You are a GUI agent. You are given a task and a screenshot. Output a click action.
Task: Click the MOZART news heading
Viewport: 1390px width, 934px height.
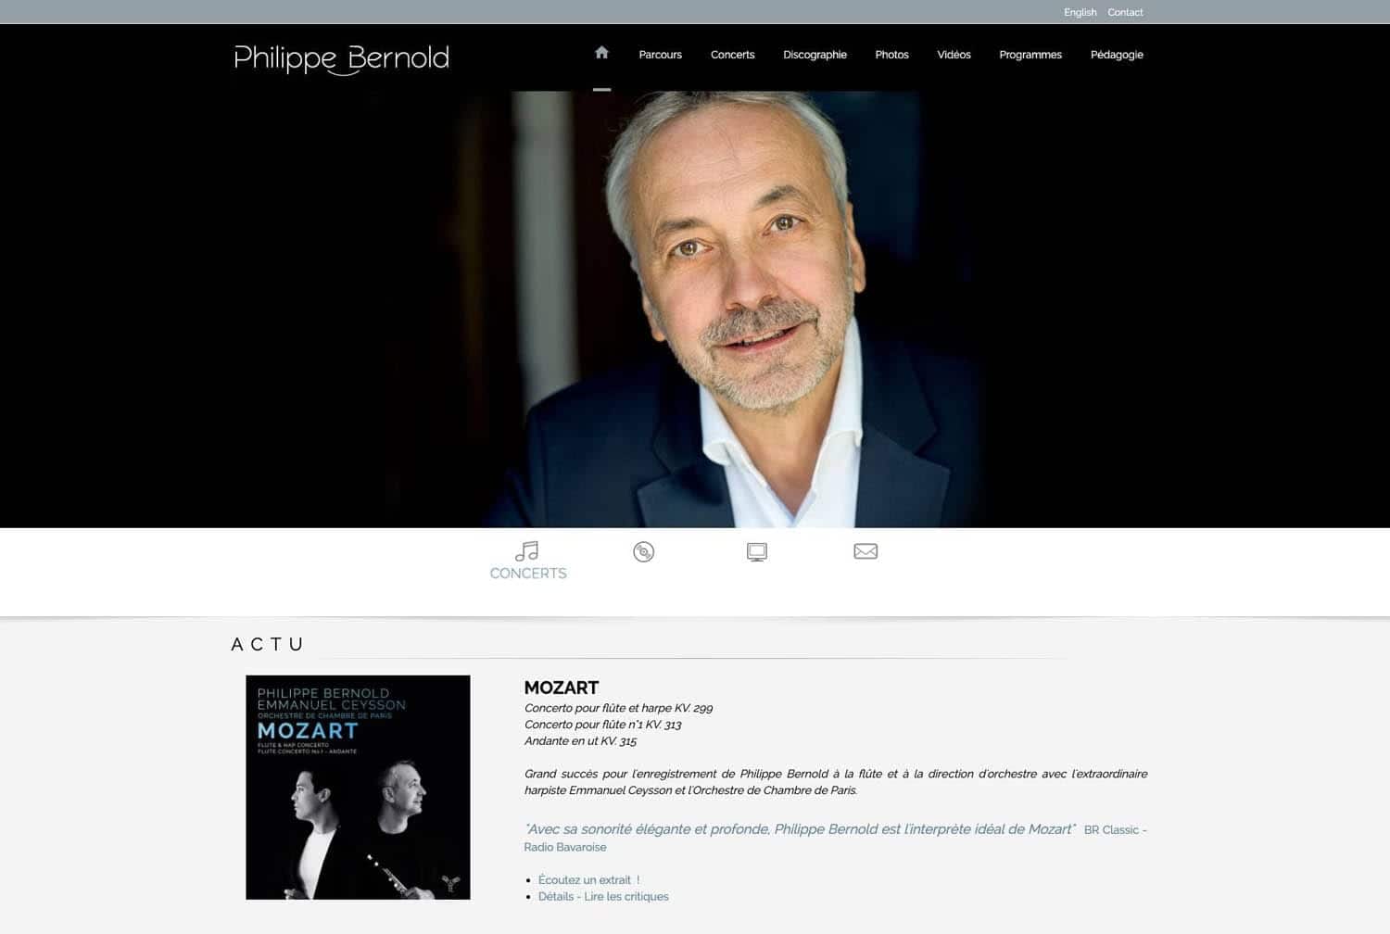point(562,688)
